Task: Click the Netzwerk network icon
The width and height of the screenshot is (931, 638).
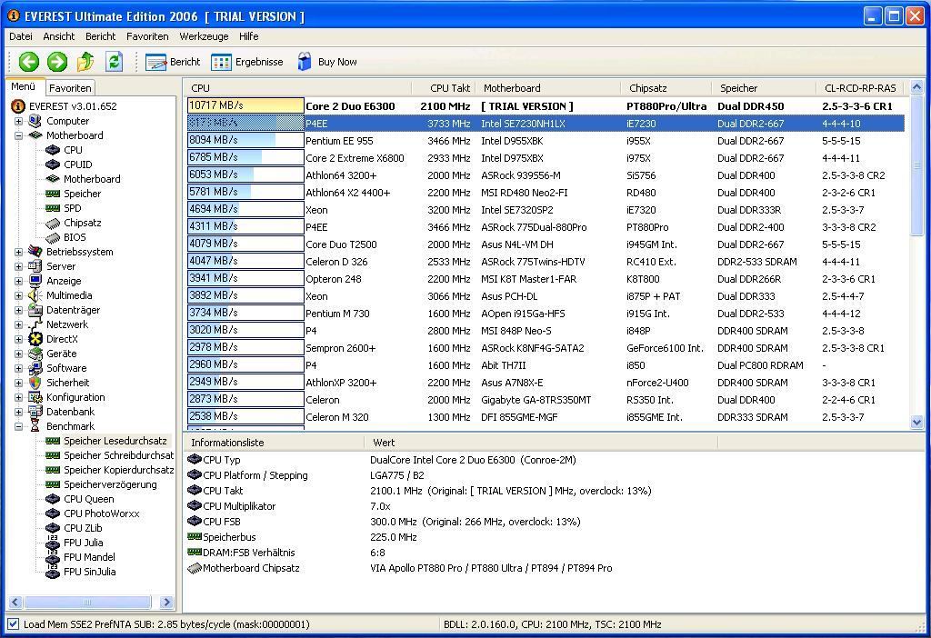Action: pos(35,324)
